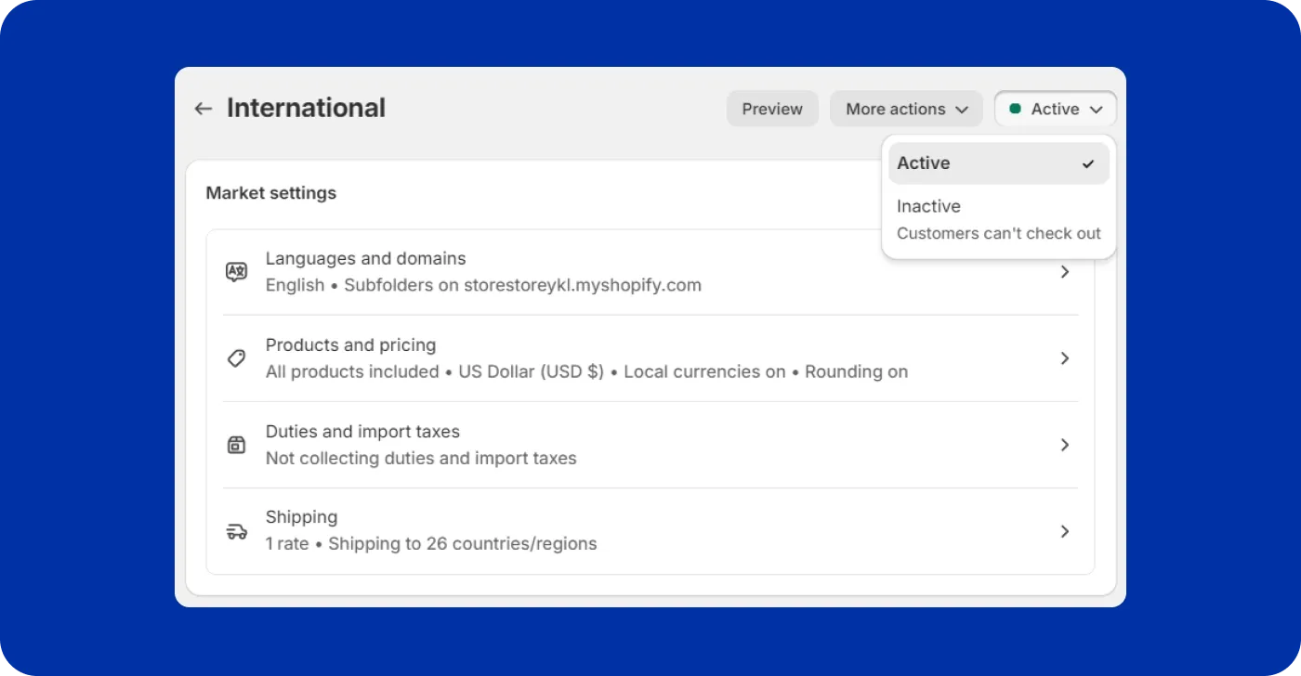Click the checkmark beside the Active option
Screen dimensions: 1301x676
click(1086, 163)
